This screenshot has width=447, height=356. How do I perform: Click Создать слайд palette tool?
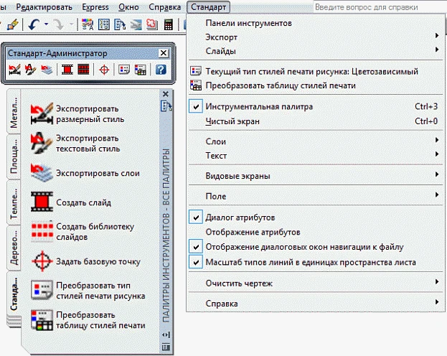point(76,202)
